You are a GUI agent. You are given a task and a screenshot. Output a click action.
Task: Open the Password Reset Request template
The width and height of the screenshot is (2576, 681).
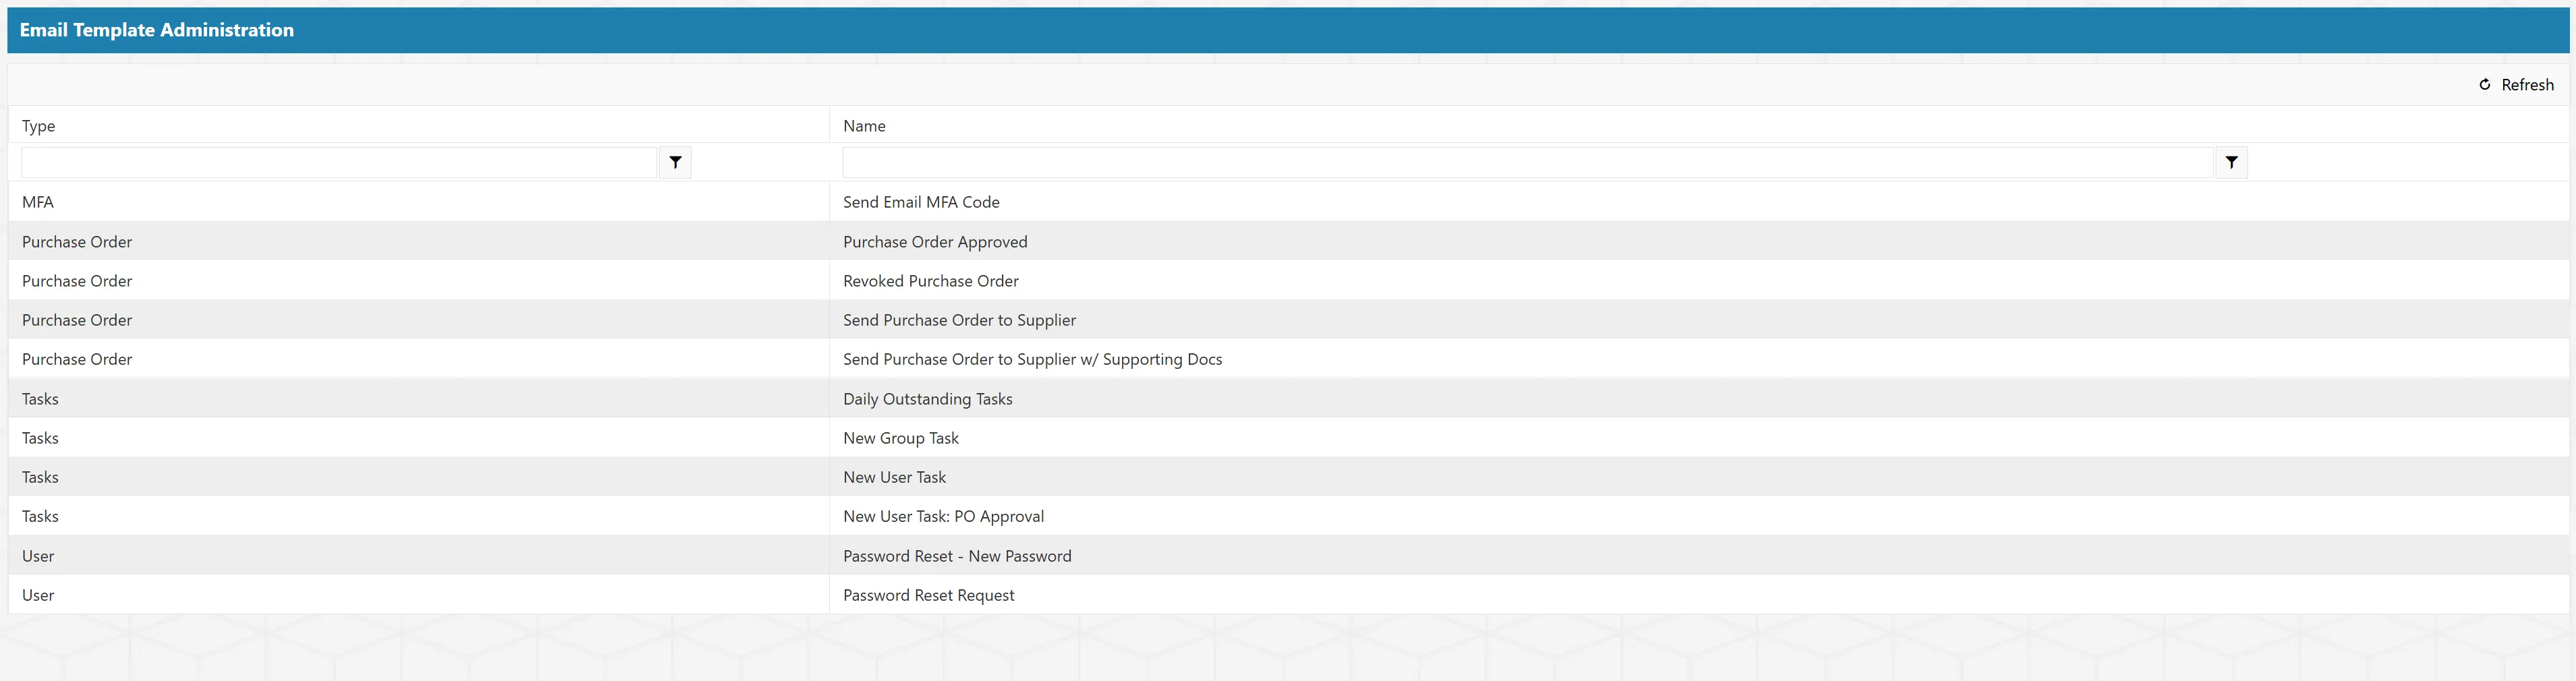pos(928,595)
